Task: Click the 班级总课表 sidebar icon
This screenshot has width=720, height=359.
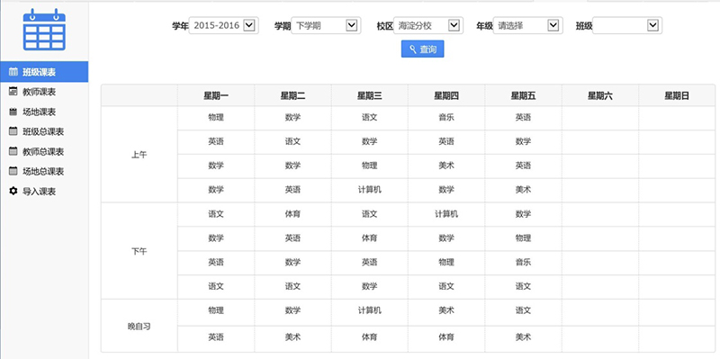Action: pos(13,131)
